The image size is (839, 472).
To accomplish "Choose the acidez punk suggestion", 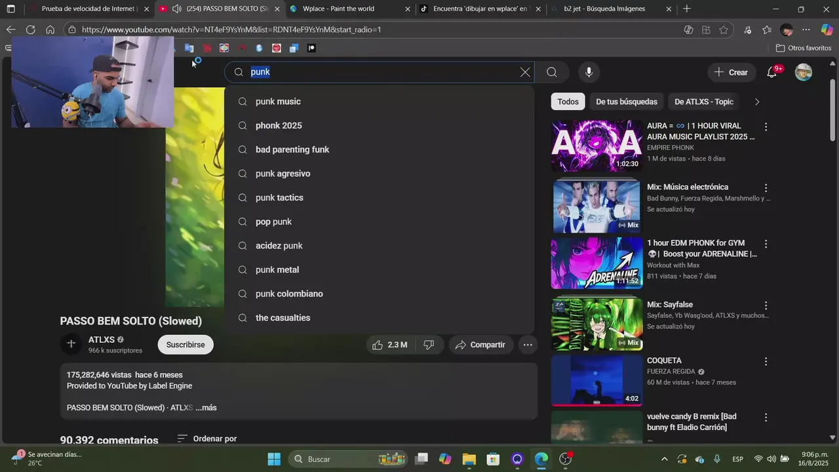I will click(x=379, y=246).
